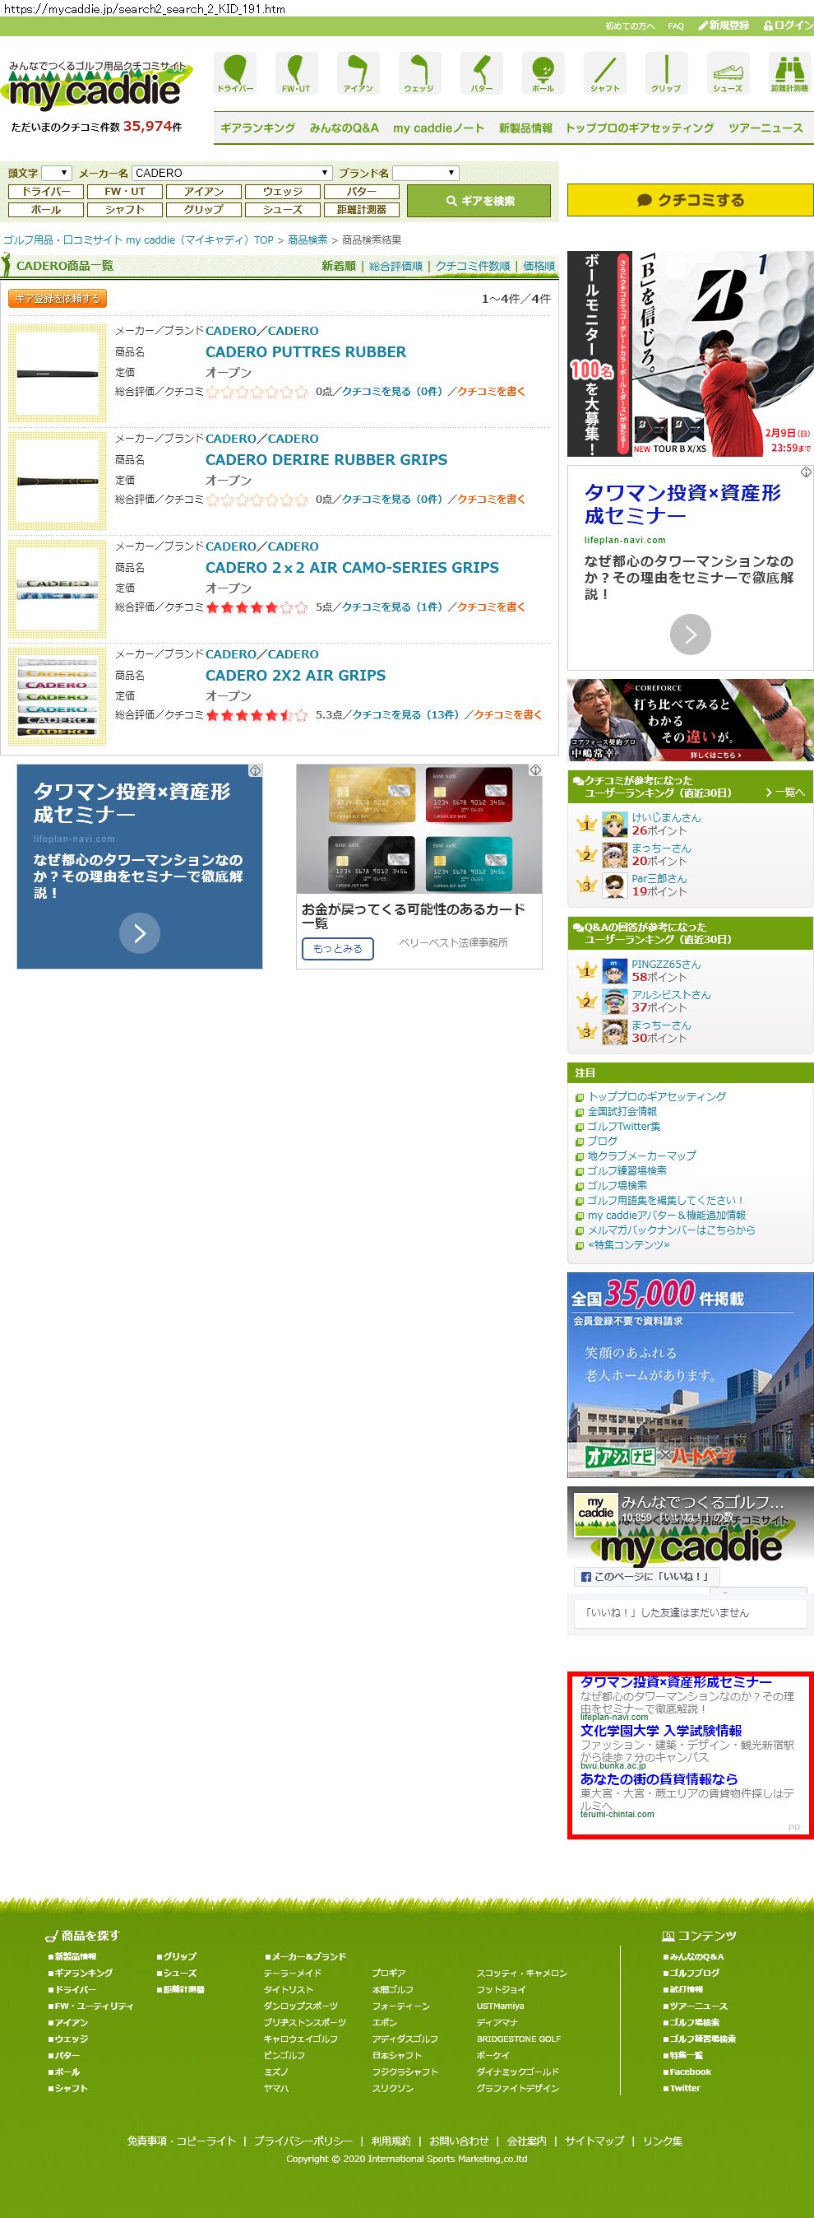
Task: Click the orange ギア登録を依頼する button
Action: [x=58, y=299]
